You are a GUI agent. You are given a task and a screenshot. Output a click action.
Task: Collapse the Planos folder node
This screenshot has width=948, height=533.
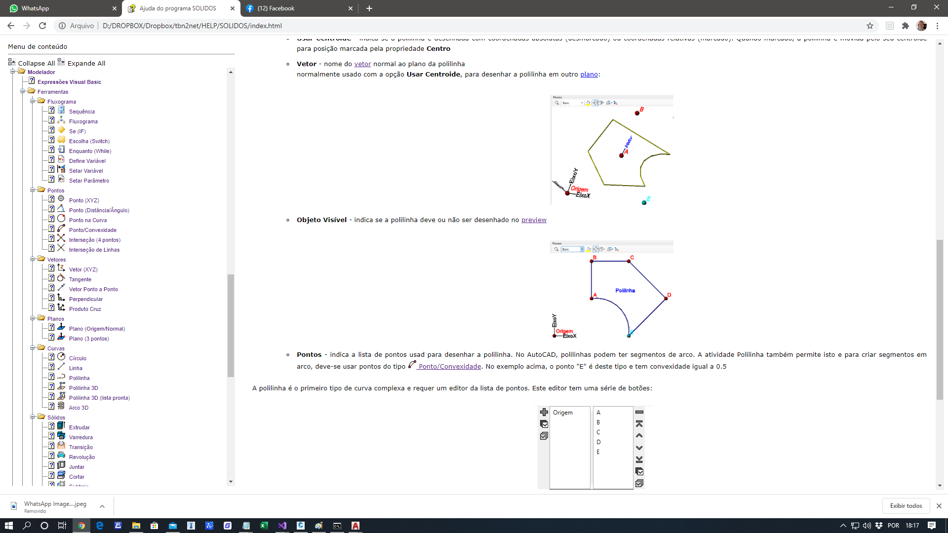[x=33, y=318]
